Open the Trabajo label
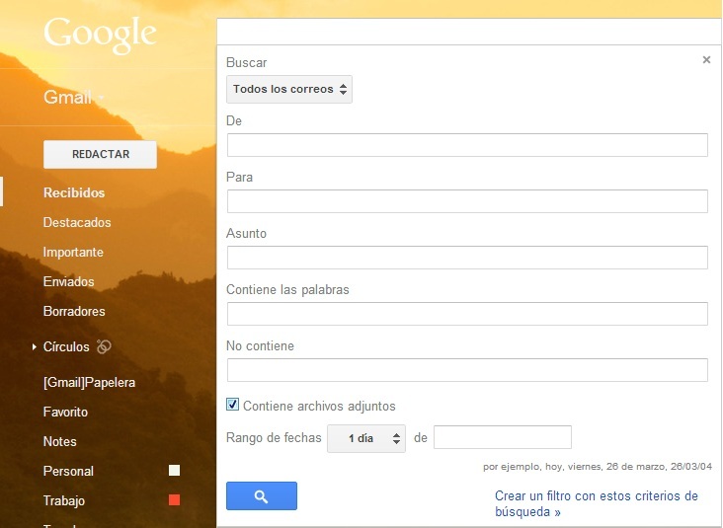Viewport: 723px width, 528px height. tap(64, 500)
